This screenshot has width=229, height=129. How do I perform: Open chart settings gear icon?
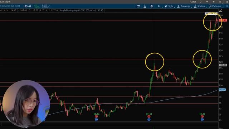[152, 6]
